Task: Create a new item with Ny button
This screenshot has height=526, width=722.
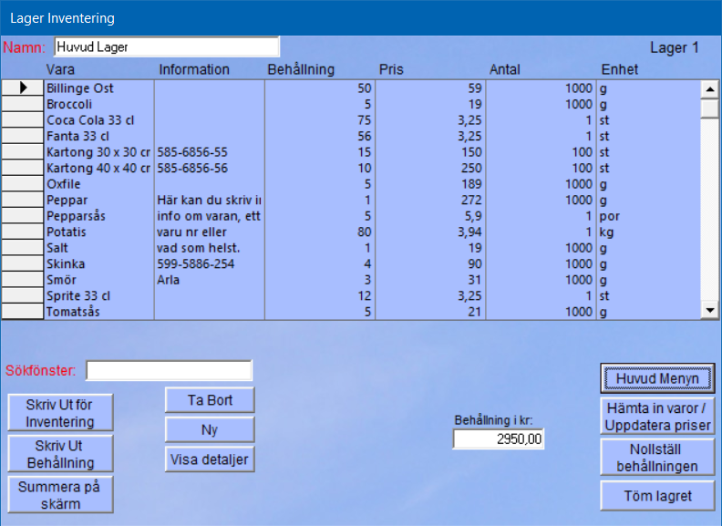Action: pyautogui.click(x=210, y=429)
